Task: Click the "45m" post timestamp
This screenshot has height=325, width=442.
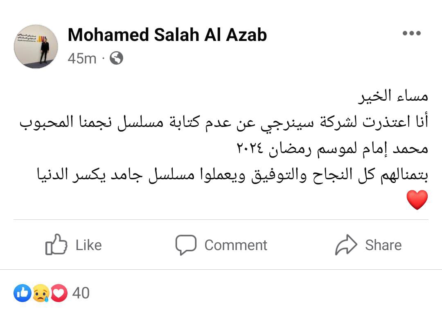Action: coord(82,58)
